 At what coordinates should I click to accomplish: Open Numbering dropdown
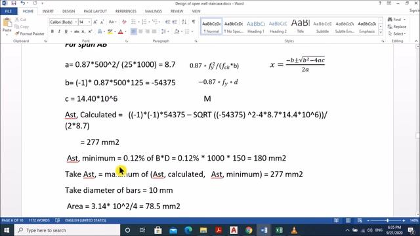(x=149, y=22)
